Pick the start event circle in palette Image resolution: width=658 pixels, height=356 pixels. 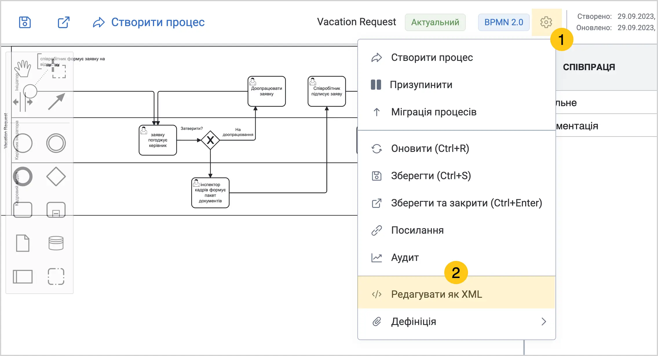(x=23, y=143)
